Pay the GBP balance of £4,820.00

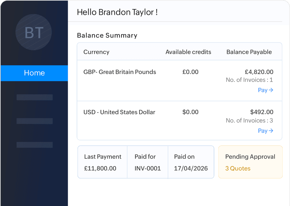[266, 90]
